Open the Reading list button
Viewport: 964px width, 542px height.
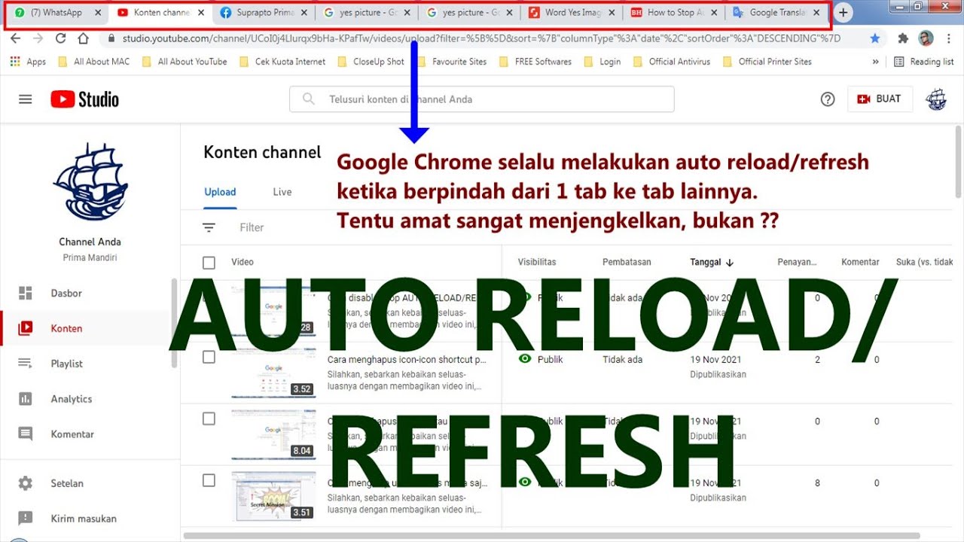[x=924, y=62]
